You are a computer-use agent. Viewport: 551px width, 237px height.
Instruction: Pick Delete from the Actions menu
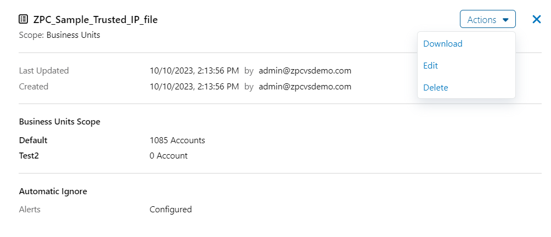(435, 87)
